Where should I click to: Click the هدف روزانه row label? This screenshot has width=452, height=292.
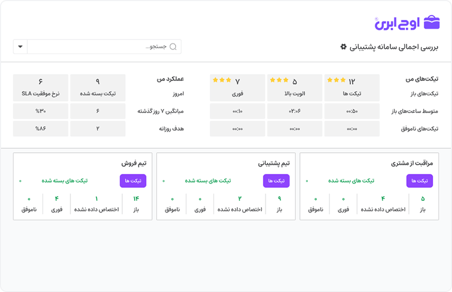[x=171, y=129]
